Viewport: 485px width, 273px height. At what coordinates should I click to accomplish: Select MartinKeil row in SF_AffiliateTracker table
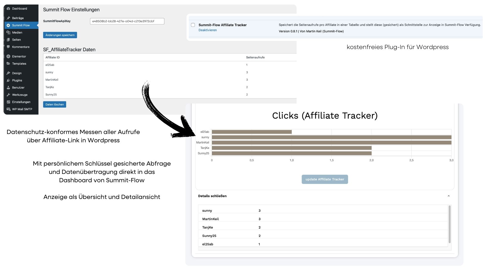(170, 80)
